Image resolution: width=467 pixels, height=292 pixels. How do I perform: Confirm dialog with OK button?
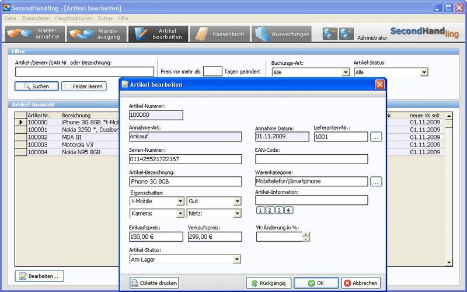coord(316,283)
